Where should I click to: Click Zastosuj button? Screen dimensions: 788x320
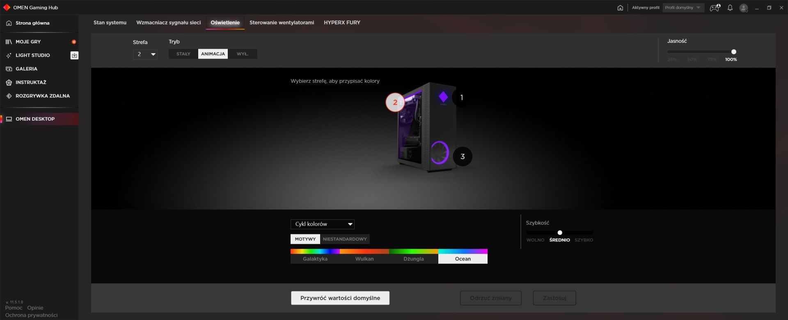point(554,298)
